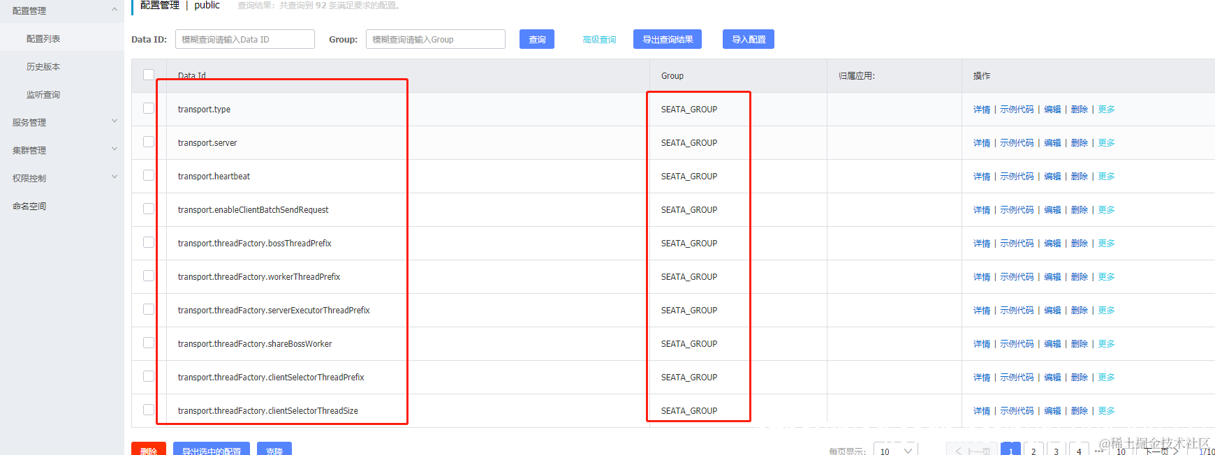
Task: Click SEATA_GROUP in the transport.server row
Action: pyautogui.click(x=689, y=143)
